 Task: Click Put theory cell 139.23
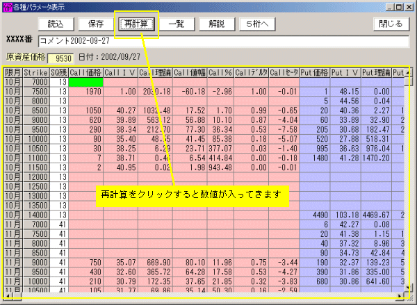(376, 263)
